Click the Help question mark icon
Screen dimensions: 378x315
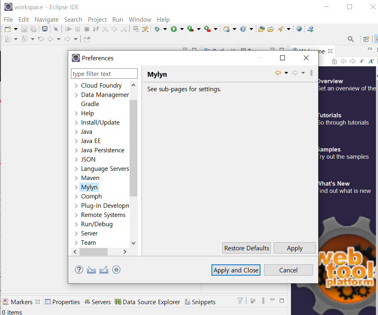[x=79, y=270]
